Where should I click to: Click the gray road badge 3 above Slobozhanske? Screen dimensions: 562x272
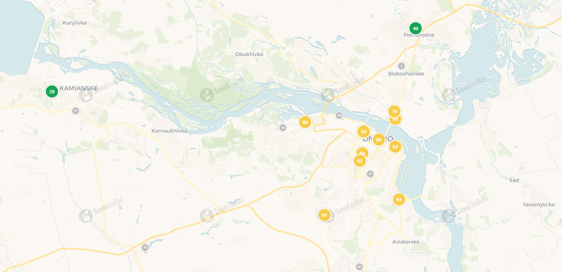coord(401,66)
